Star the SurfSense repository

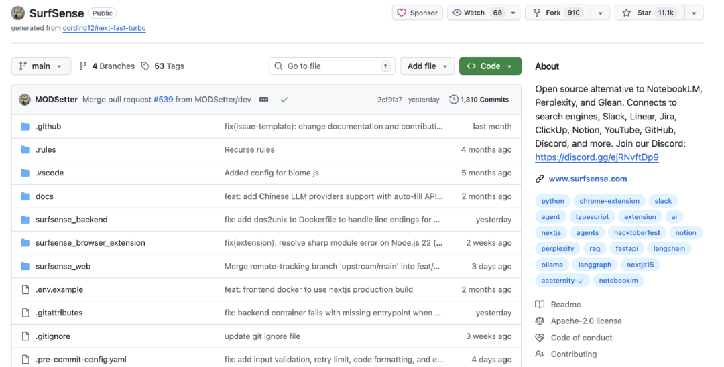click(x=648, y=13)
